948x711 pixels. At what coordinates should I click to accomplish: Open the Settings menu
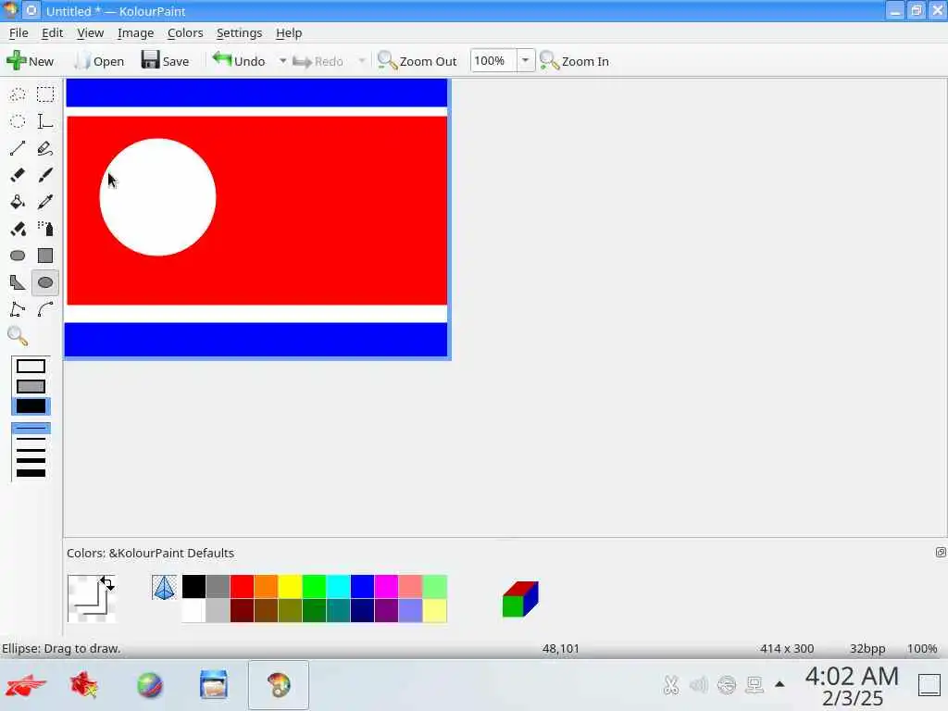tap(240, 32)
